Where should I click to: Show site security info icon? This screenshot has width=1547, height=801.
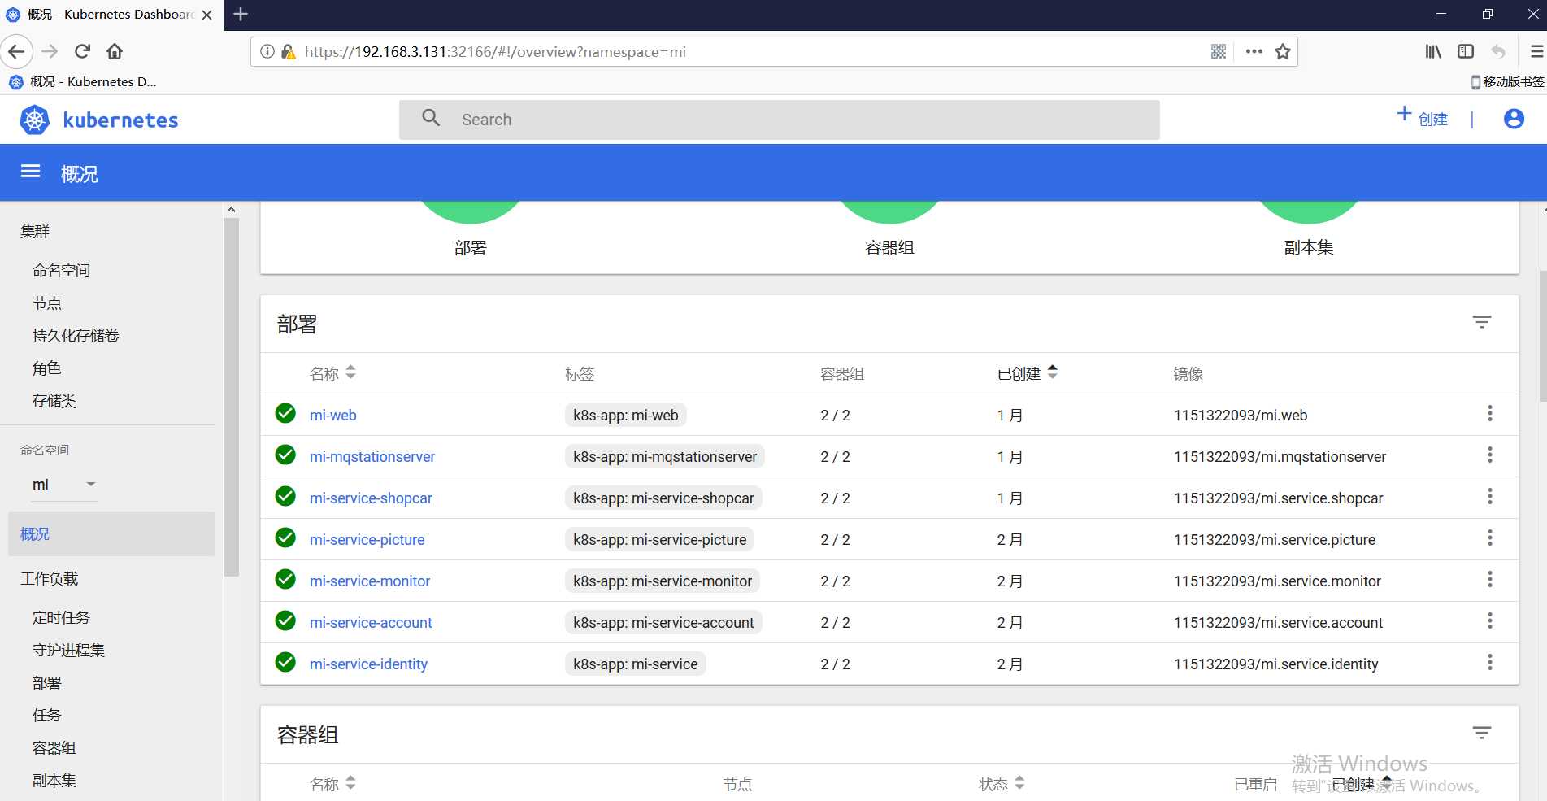coord(267,51)
